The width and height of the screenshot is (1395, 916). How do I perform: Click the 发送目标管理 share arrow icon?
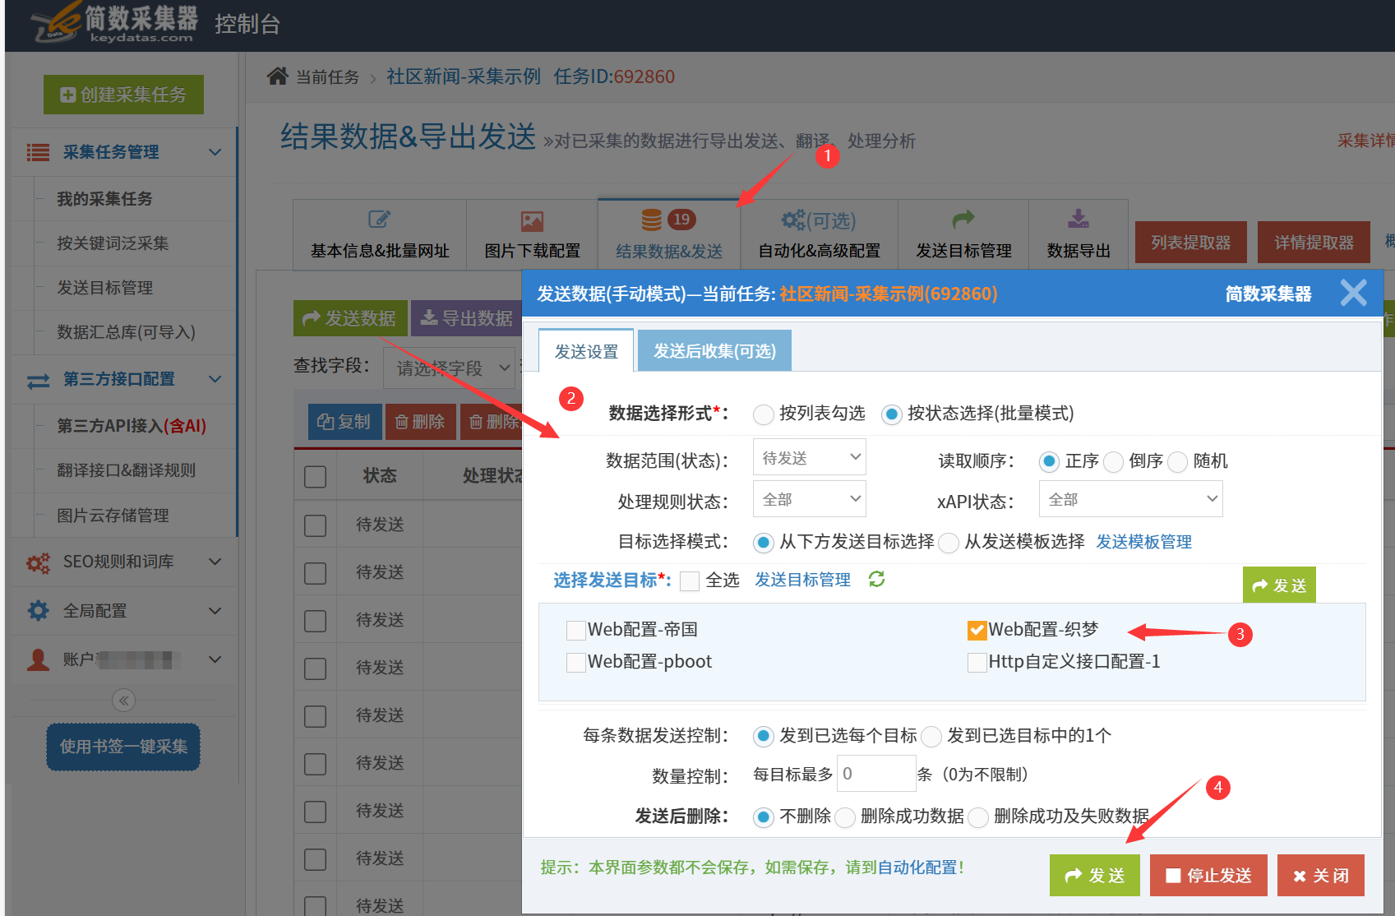[963, 220]
